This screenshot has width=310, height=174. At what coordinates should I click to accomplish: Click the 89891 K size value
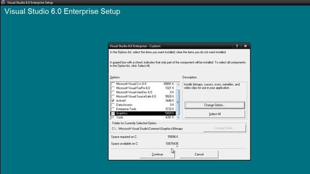pyautogui.click(x=169, y=84)
